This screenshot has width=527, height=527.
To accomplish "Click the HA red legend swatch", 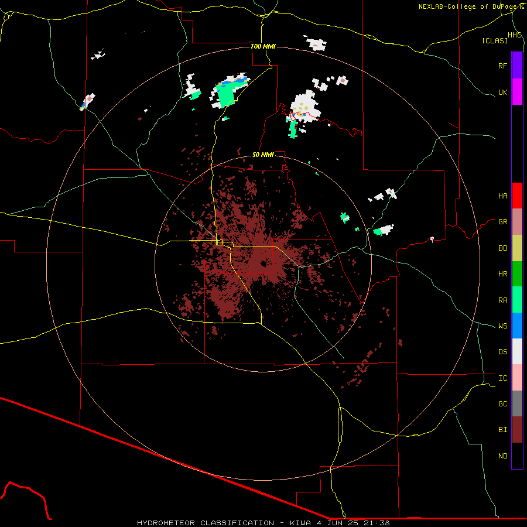I will click(x=517, y=196).
